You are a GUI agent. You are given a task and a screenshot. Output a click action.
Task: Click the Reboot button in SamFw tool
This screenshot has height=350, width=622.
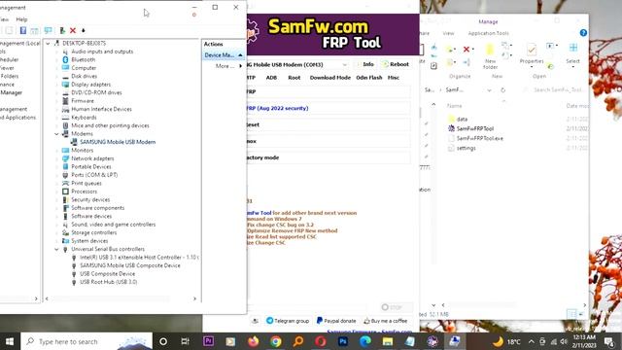coord(396,64)
